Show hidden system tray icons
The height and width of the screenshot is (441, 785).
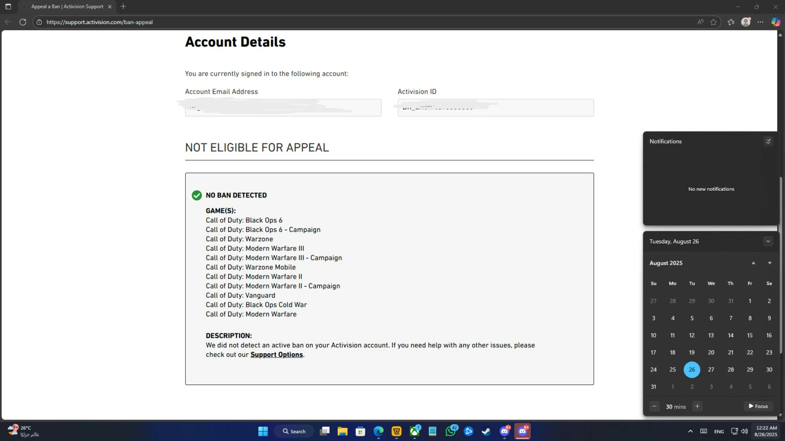click(690, 431)
